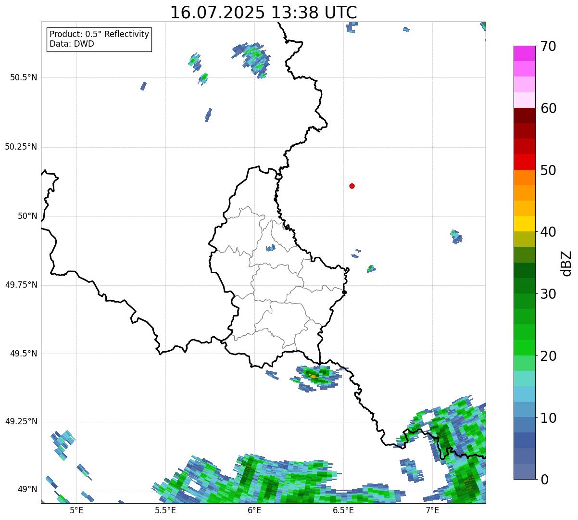Viewport: 578px width, 520px height.
Task: Click the colorbar value 30
Action: (548, 294)
